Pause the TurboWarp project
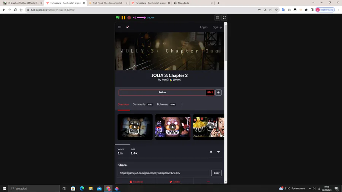Viewport: 342px width, 192px height. click(123, 17)
